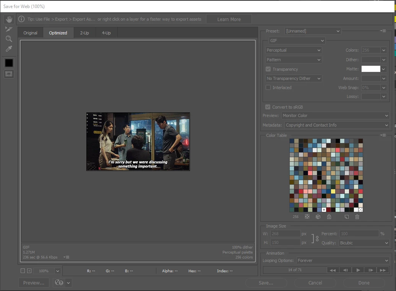Click the delete color trash icon
Image resolution: width=396 pixels, height=291 pixels.
coord(357,216)
